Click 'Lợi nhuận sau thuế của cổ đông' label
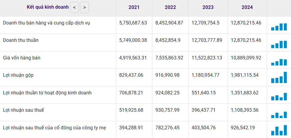Viewport: 291px width, 138px height. (54, 128)
